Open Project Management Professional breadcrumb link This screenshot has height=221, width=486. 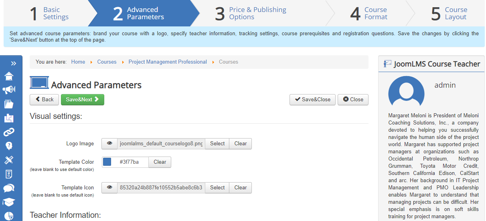[168, 62]
